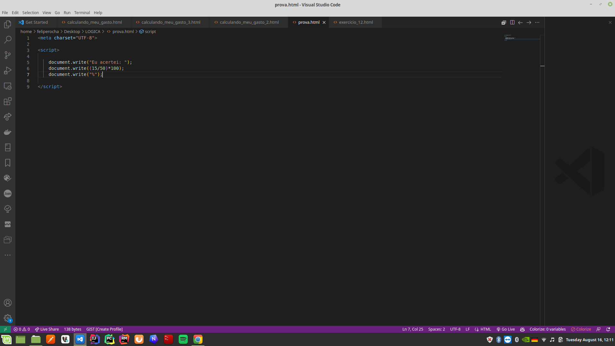Viewport: 615px width, 346px height.
Task: Open the Linux Mint start menu
Action: (6, 339)
